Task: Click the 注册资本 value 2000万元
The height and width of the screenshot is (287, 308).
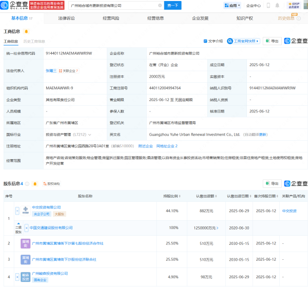Action: (x=157, y=76)
